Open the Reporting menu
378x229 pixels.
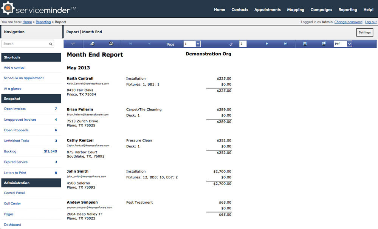tap(348, 9)
